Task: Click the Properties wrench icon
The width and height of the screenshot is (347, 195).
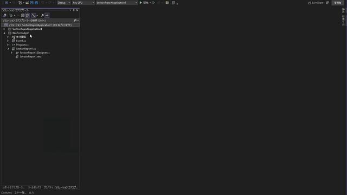Action: click(42, 15)
